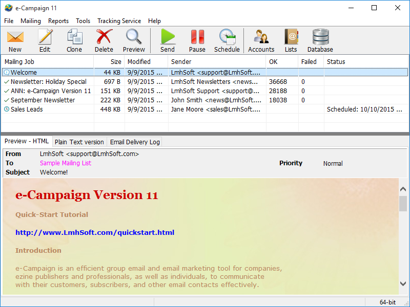The image size is (410, 307).
Task: Click the Edit pencil toolbar icon
Action: 45,41
